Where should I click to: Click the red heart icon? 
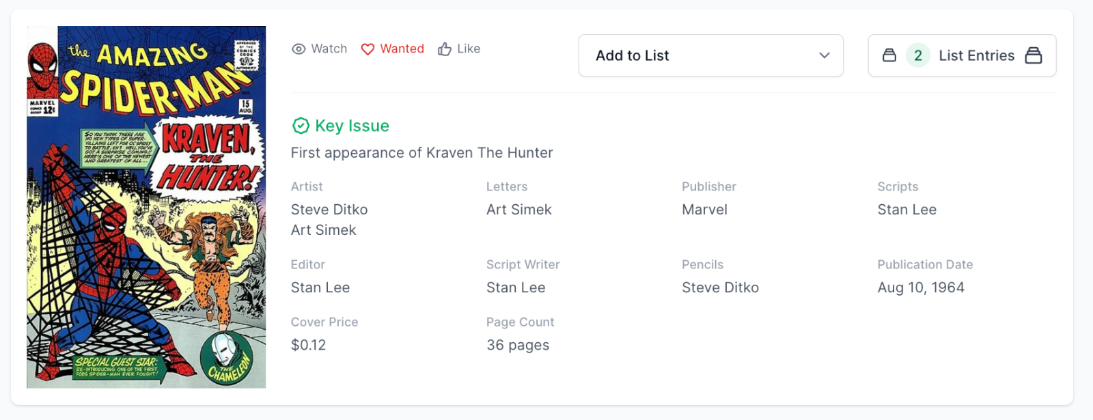click(x=368, y=49)
